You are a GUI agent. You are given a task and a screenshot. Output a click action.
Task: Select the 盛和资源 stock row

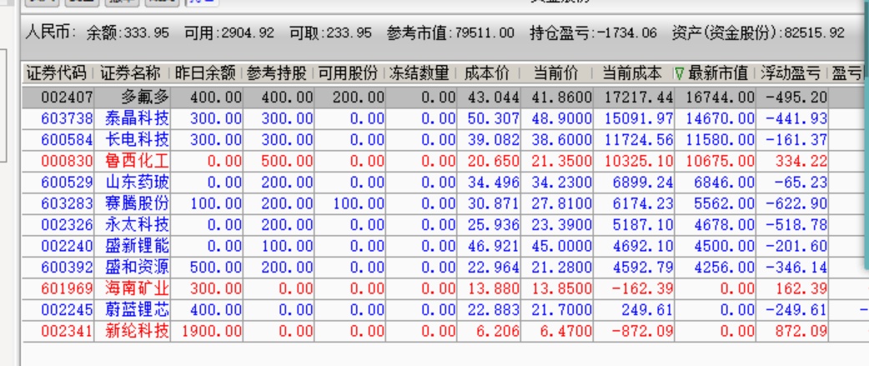(x=442, y=268)
